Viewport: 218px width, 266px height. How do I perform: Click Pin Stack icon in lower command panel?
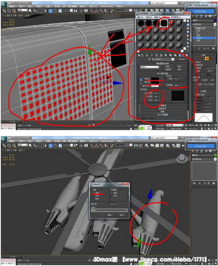(x=194, y=183)
